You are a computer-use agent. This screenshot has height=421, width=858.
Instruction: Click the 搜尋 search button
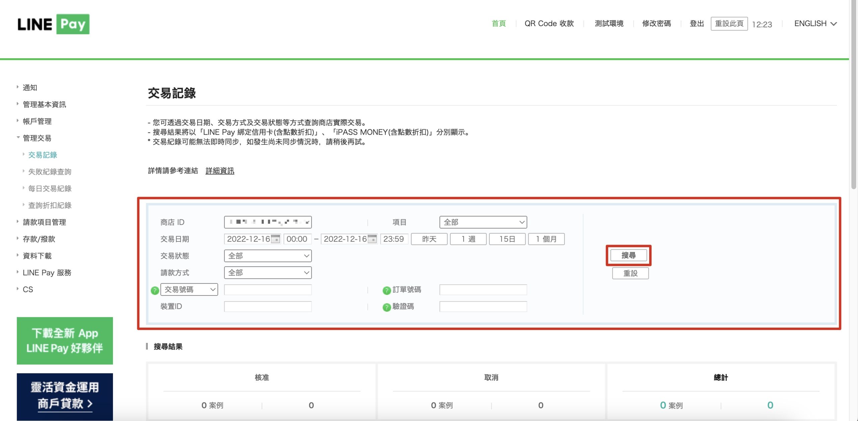[x=628, y=256]
